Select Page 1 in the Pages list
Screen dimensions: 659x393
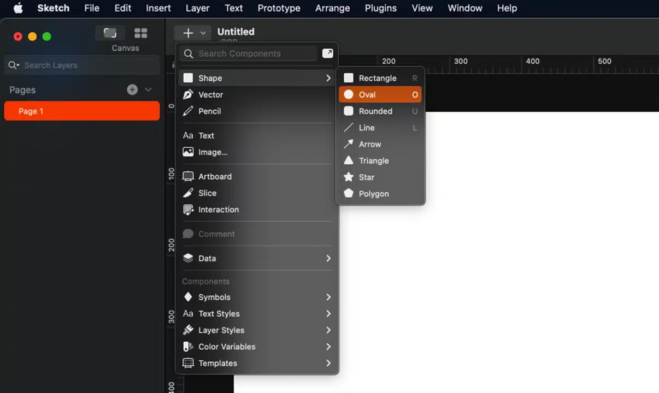(x=82, y=111)
